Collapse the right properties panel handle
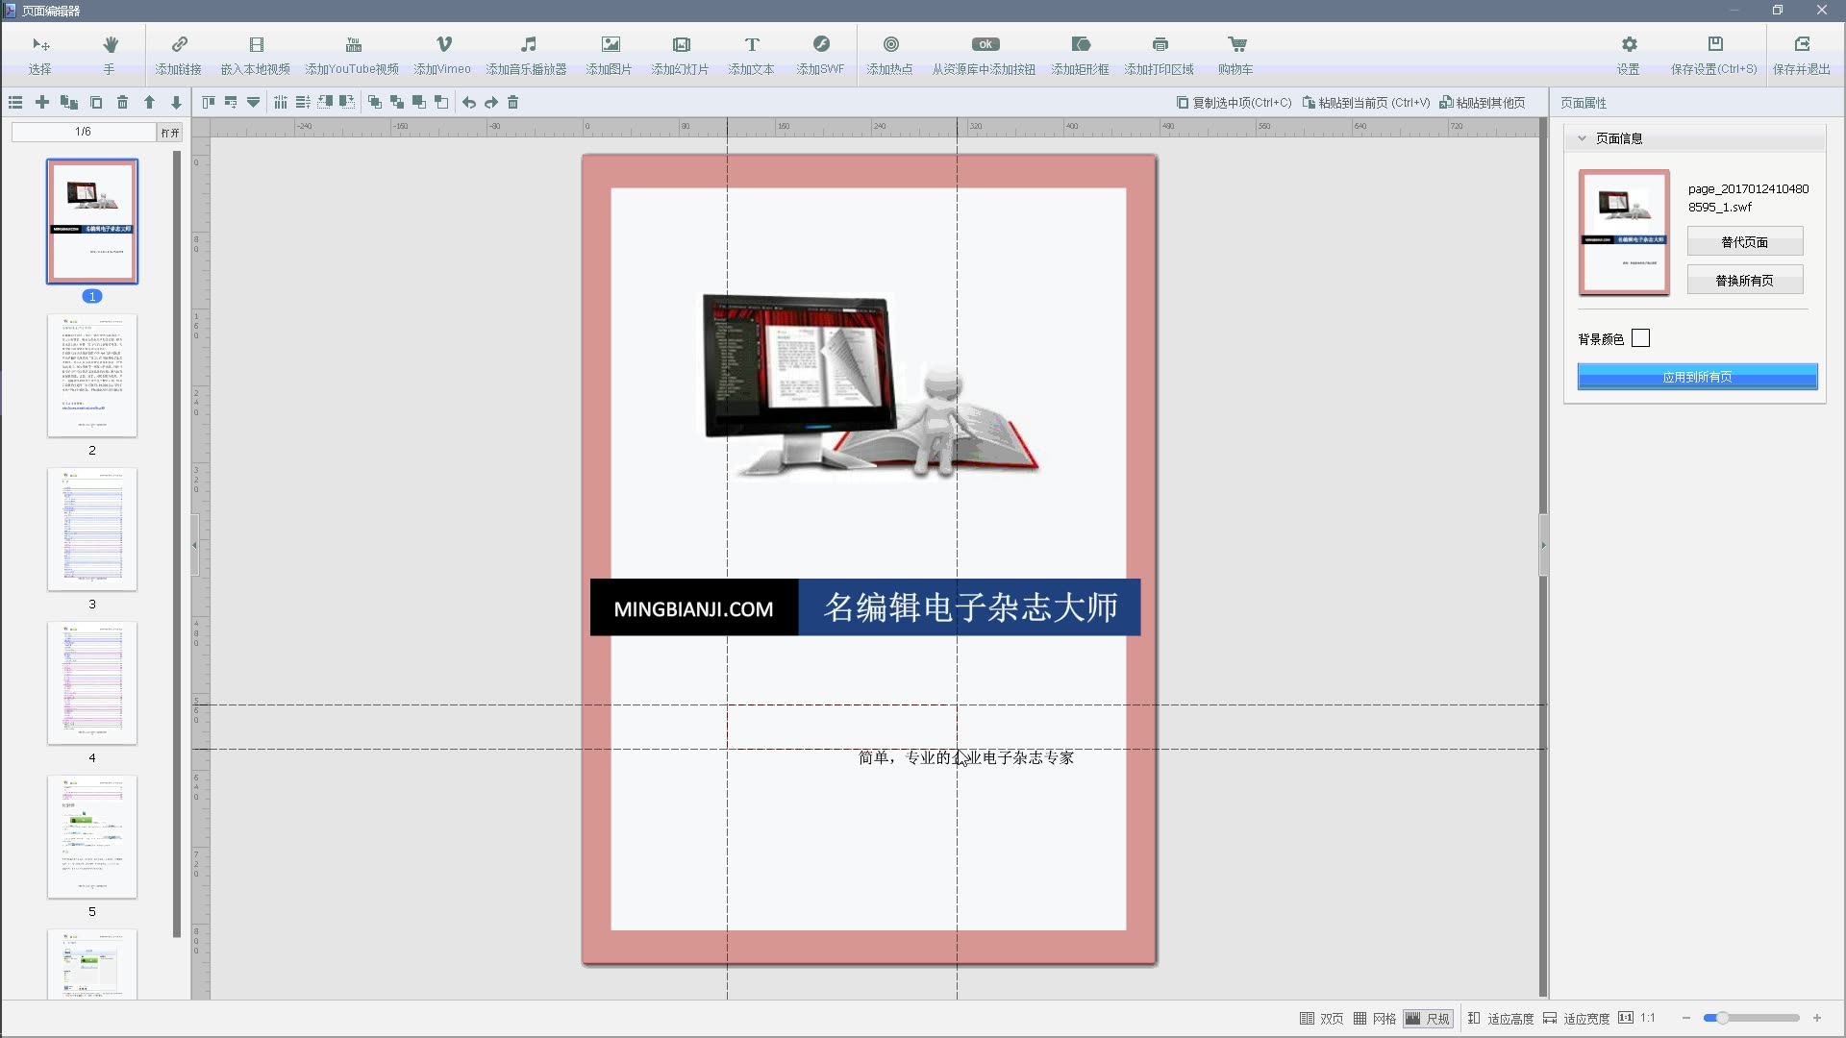 tap(1543, 545)
